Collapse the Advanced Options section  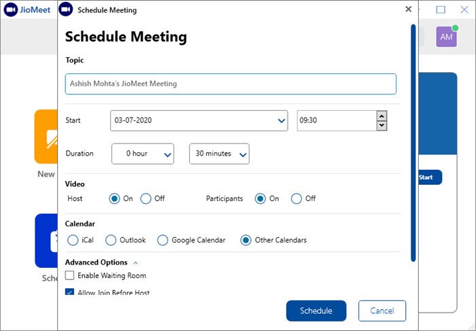(x=136, y=263)
